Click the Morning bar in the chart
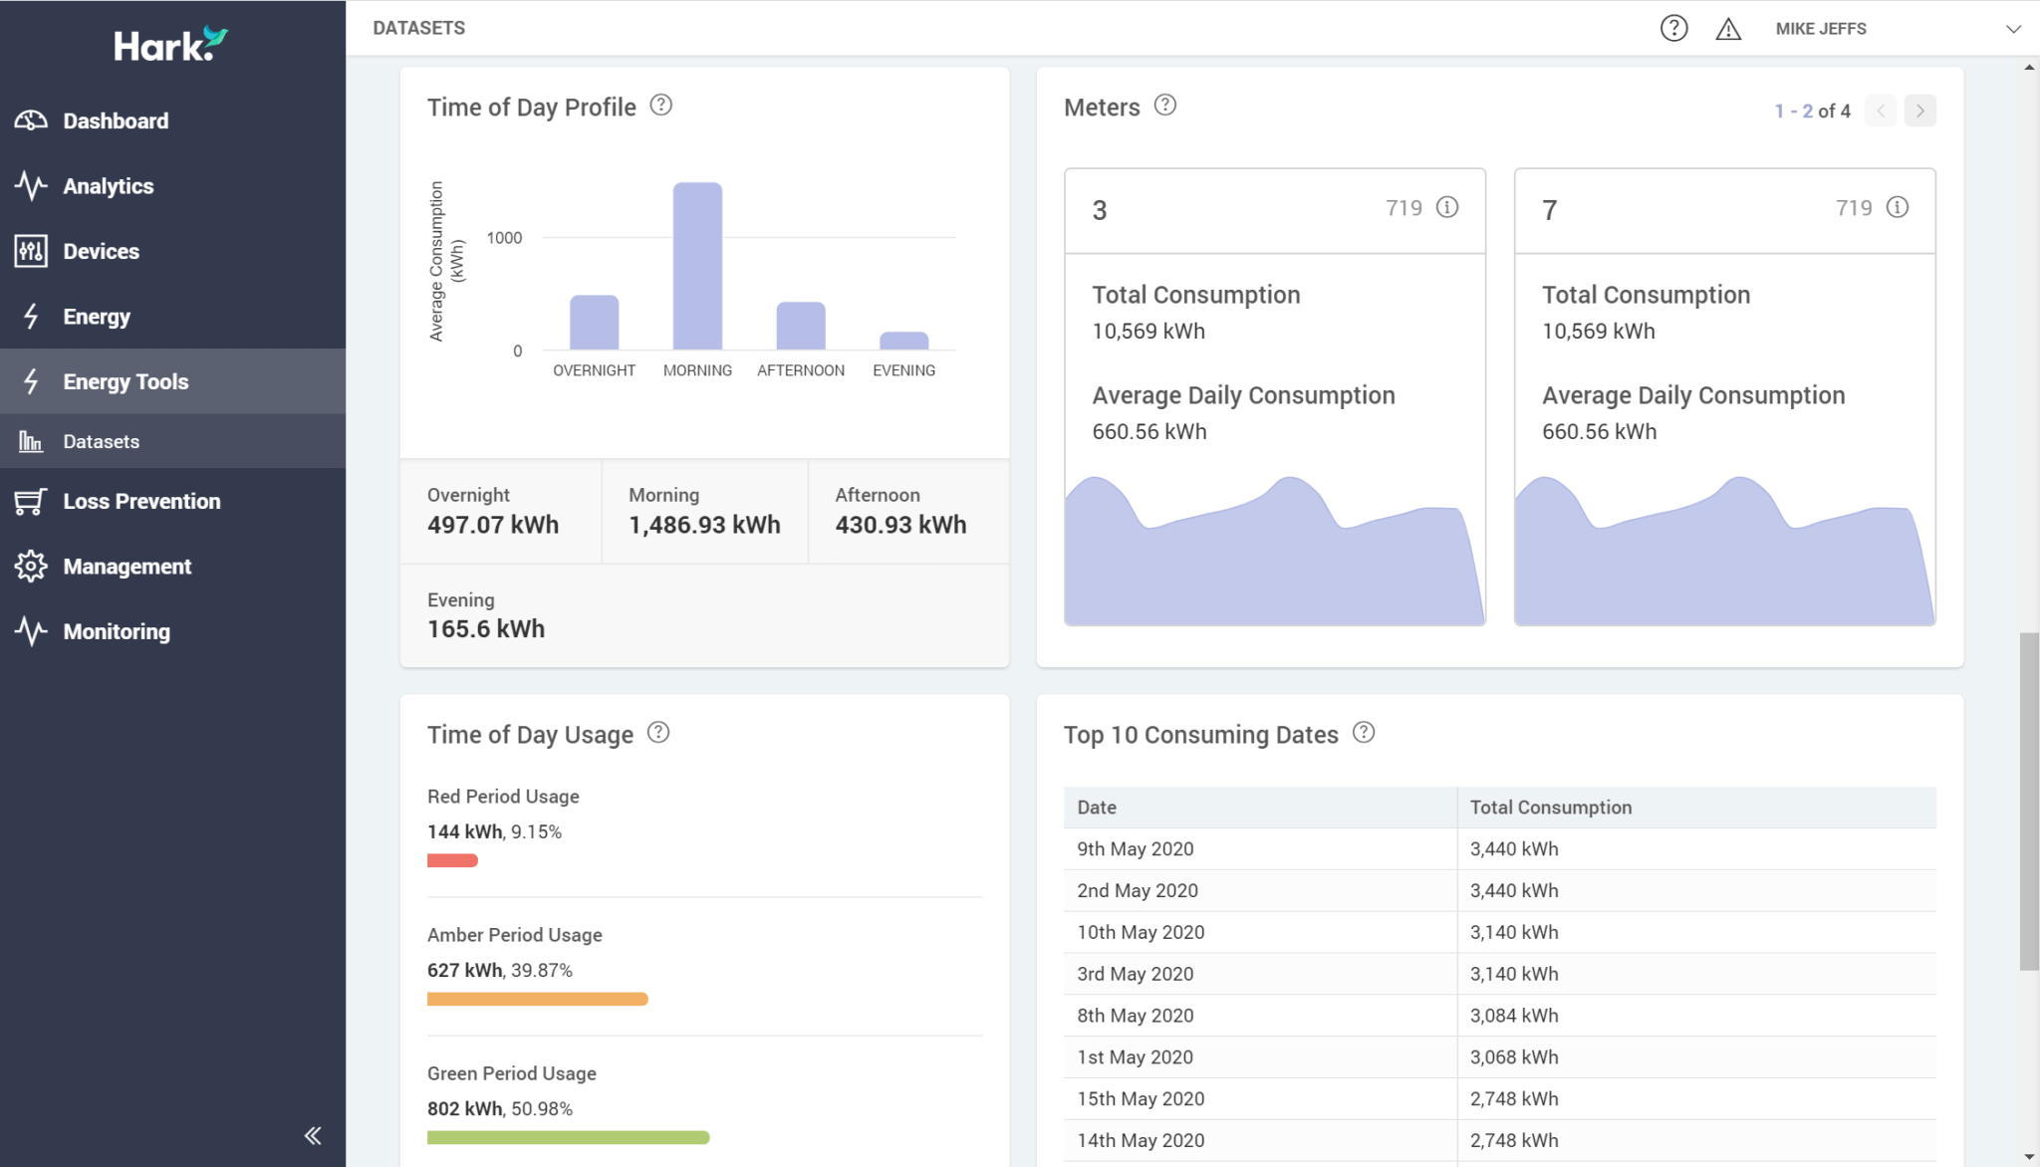 coord(697,266)
